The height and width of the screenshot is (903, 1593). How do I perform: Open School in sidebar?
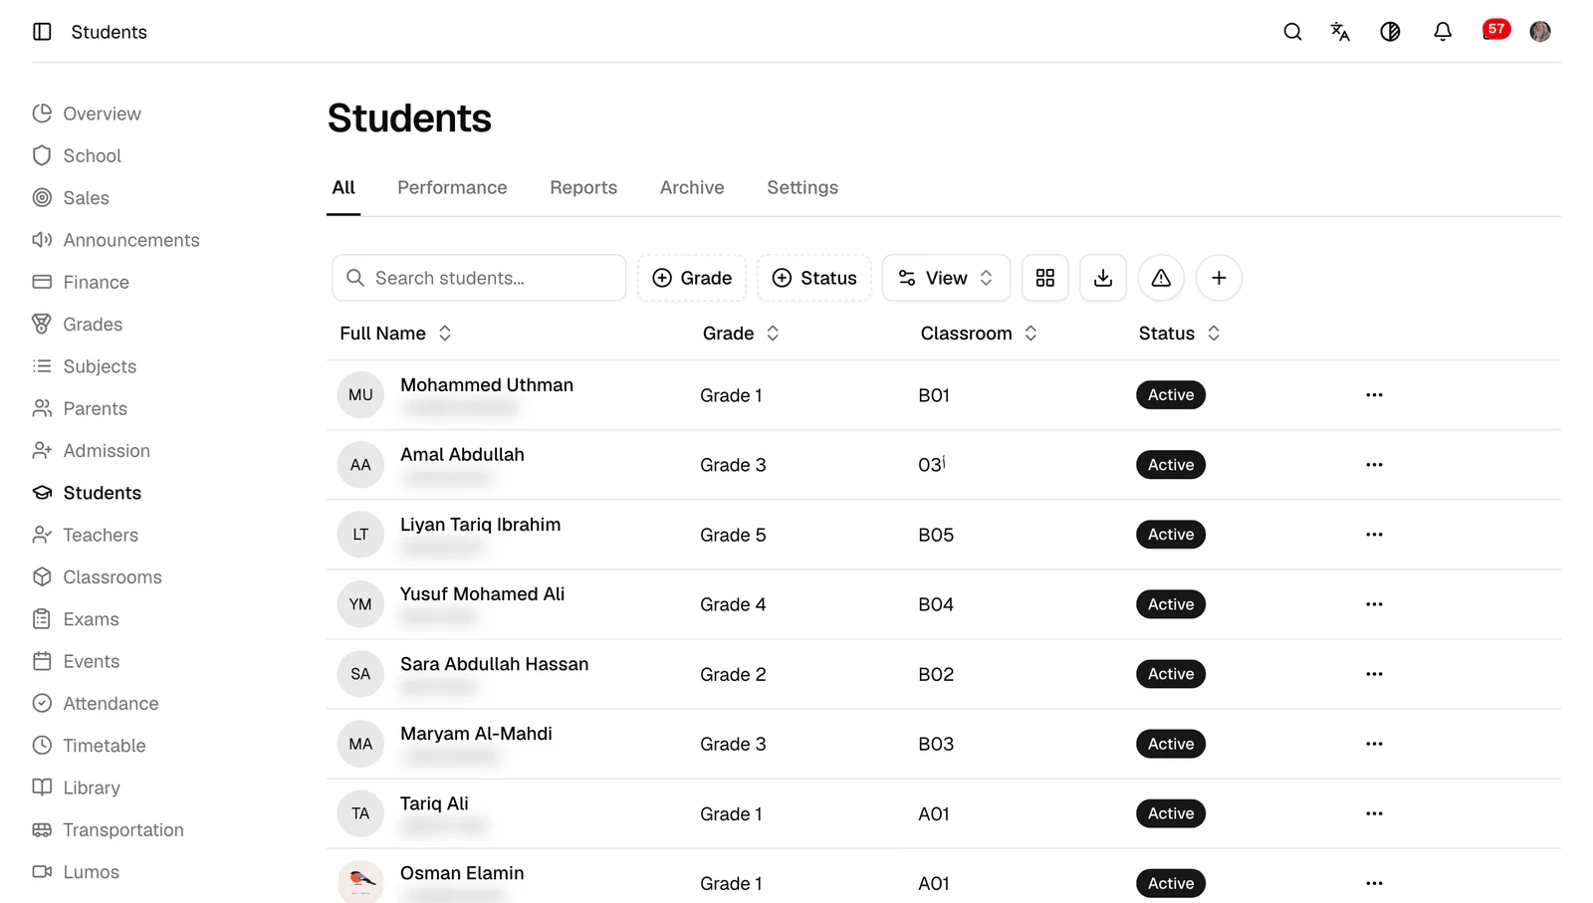(x=77, y=155)
